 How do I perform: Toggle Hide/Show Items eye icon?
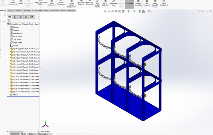[134, 11]
